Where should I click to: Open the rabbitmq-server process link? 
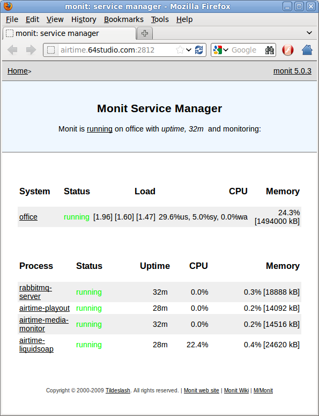35,292
